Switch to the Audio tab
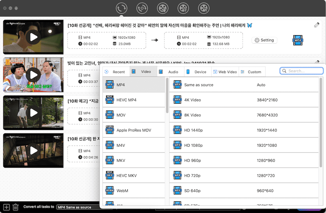Viewport: 326px width, 213px height. pos(171,72)
